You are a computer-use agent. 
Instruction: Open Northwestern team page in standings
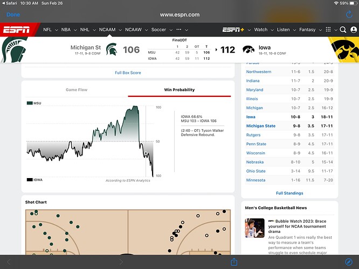click(259, 72)
